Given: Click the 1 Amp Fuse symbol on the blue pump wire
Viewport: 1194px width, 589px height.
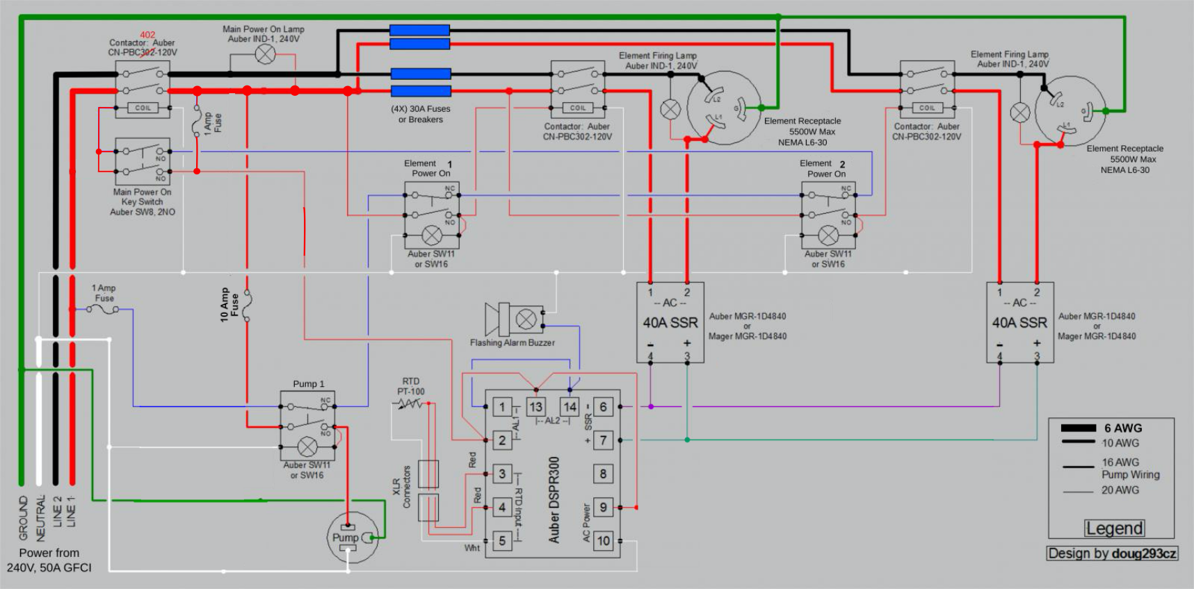Looking at the screenshot, I should 104,310.
